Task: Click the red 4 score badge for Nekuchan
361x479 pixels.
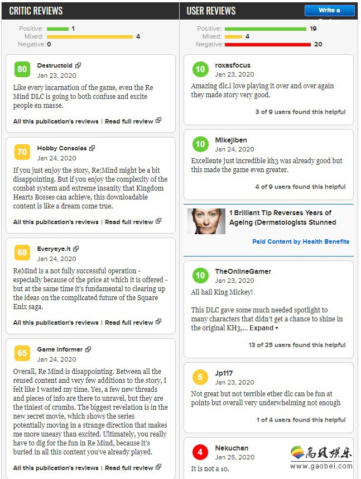Action: point(200,452)
